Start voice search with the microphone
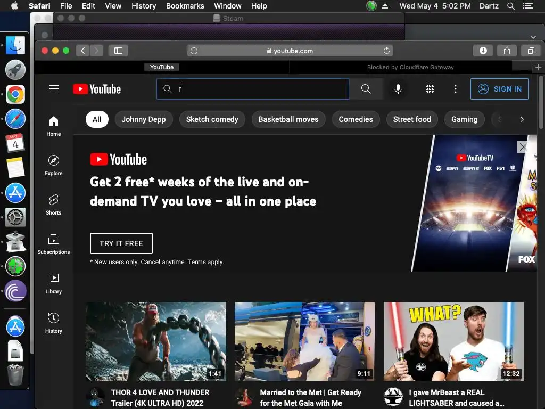Image resolution: width=545 pixels, height=409 pixels. coord(398,89)
